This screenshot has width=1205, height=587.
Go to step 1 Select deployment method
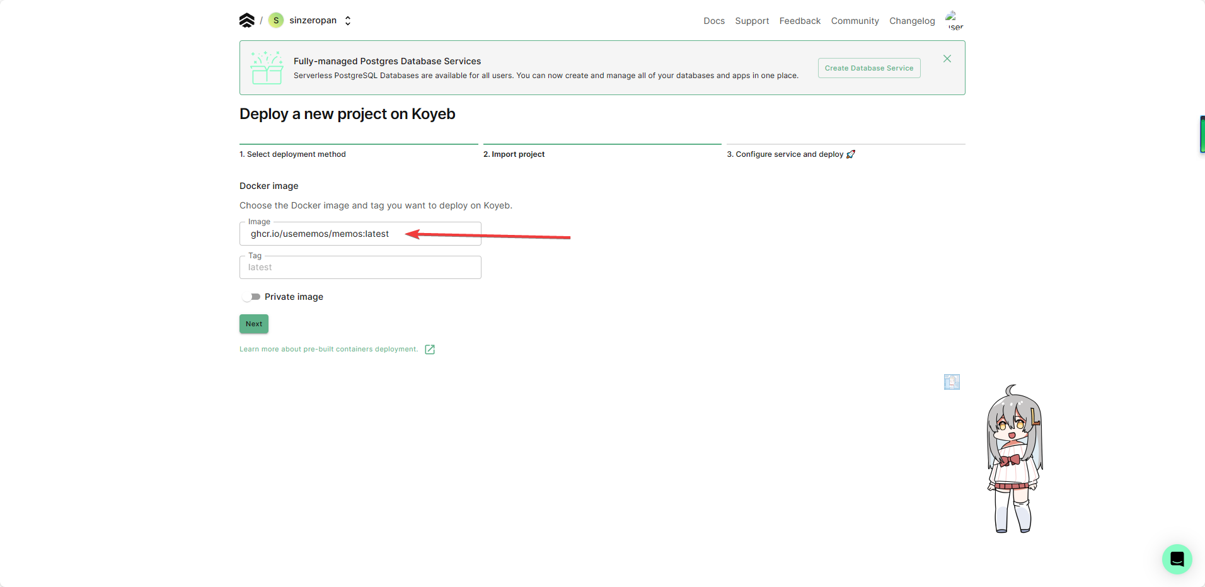[292, 154]
